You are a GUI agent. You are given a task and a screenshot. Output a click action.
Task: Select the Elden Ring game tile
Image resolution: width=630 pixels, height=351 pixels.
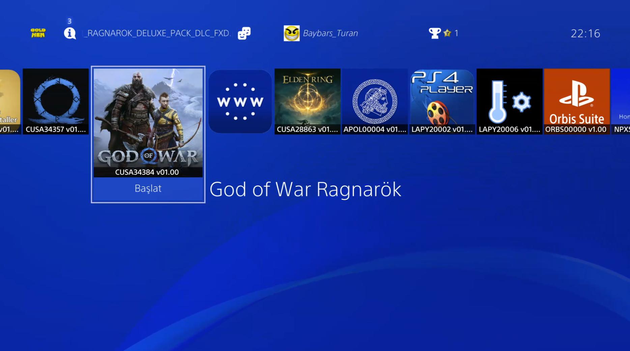point(307,101)
